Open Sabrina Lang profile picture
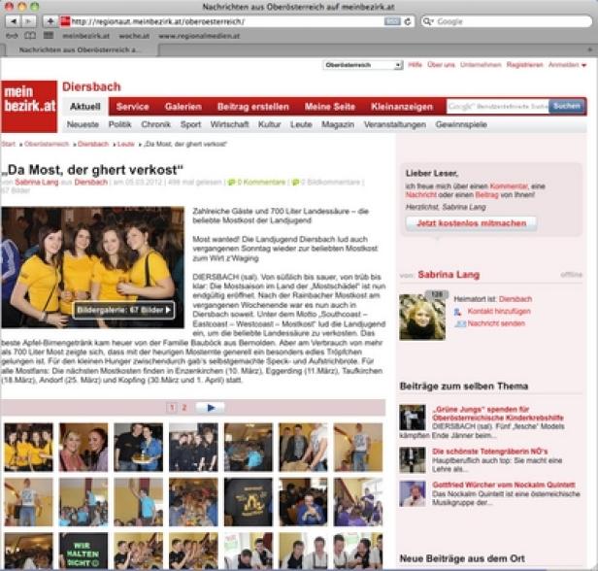The width and height of the screenshot is (598, 571). tap(422, 317)
